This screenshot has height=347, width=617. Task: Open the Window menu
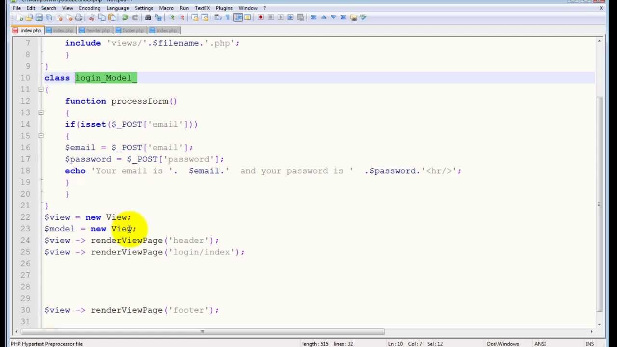pyautogui.click(x=248, y=8)
